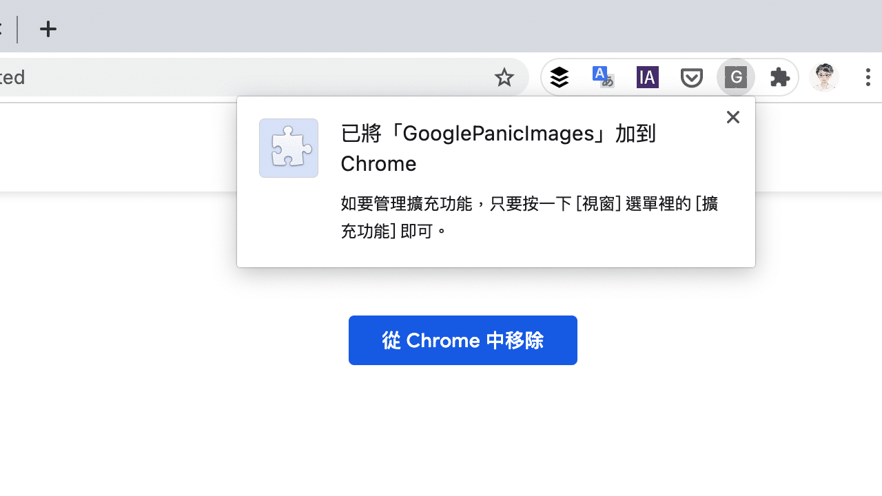Activate the GooglePanicImages extension icon
The width and height of the screenshot is (882, 496).
pos(735,77)
